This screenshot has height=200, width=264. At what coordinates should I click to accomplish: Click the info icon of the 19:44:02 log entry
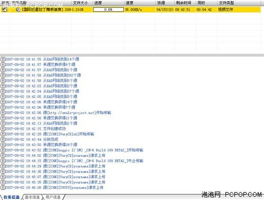3,155
